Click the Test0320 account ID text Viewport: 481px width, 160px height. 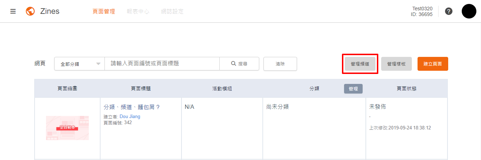pyautogui.click(x=422, y=11)
